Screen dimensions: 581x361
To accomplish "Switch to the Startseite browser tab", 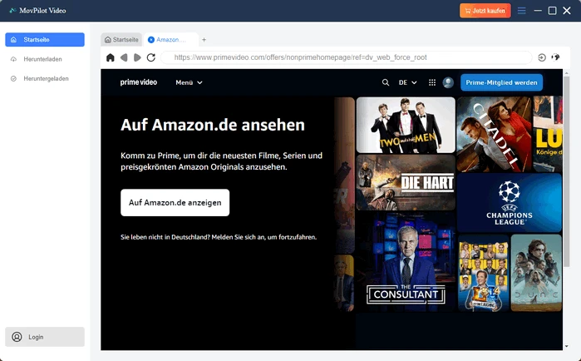I will 121,40.
